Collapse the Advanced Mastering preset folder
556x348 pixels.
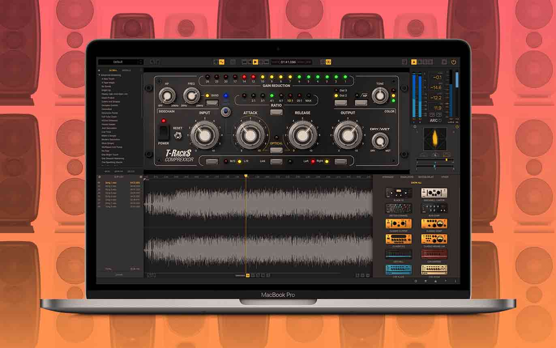click(99, 75)
